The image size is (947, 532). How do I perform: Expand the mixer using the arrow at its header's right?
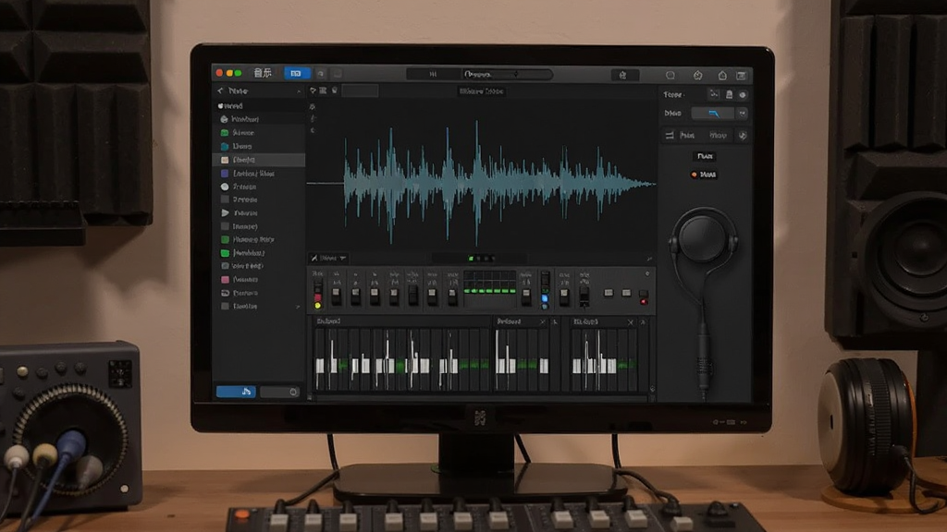pos(649,259)
